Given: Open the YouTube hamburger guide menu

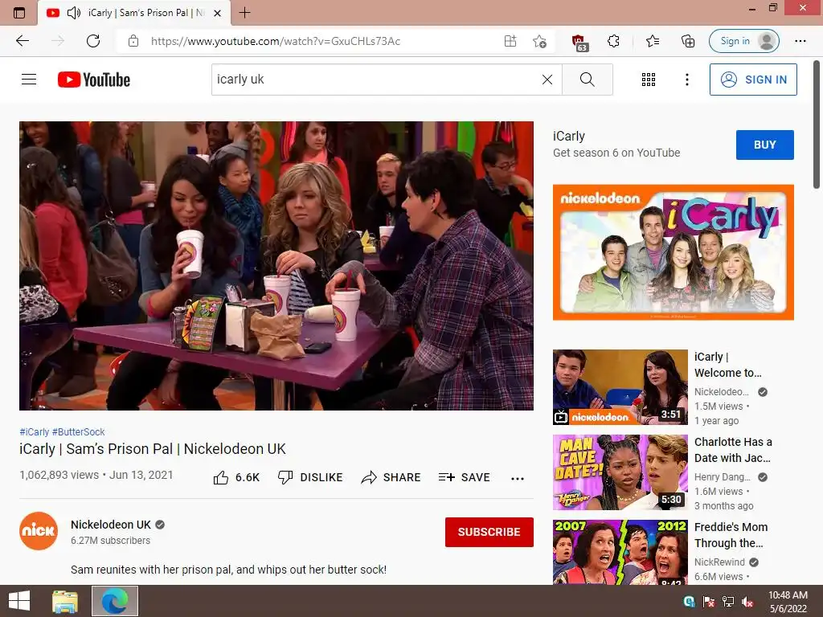Looking at the screenshot, I should pos(29,80).
